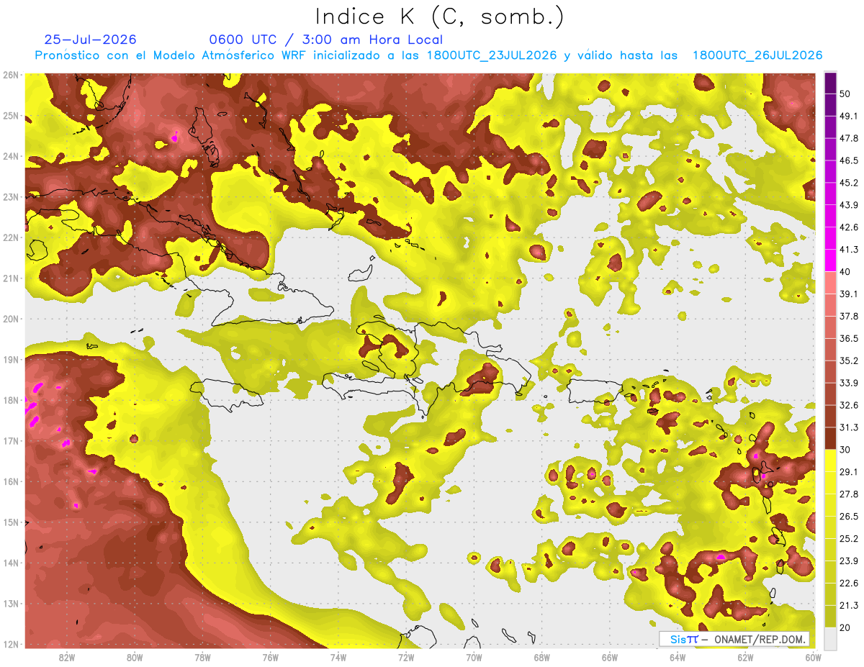
Task: Click the "39.1" colorbar label
Action: tap(848, 294)
